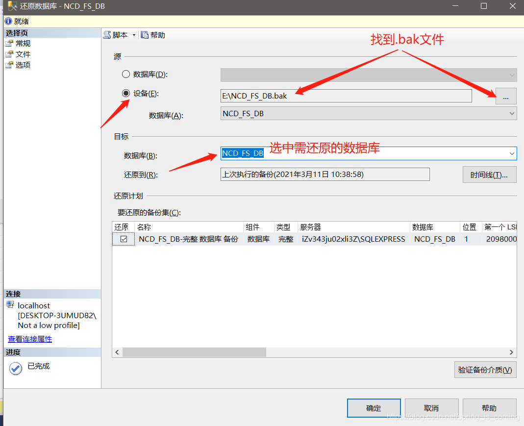
Task: Click the iZv343ju02xli3Z\SQLEXPRESS server cell
Action: (x=353, y=239)
